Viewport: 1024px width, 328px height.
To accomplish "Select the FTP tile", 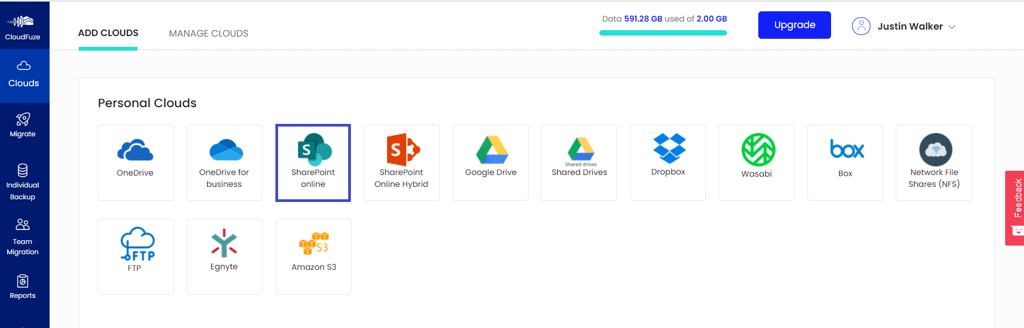I will 136,256.
